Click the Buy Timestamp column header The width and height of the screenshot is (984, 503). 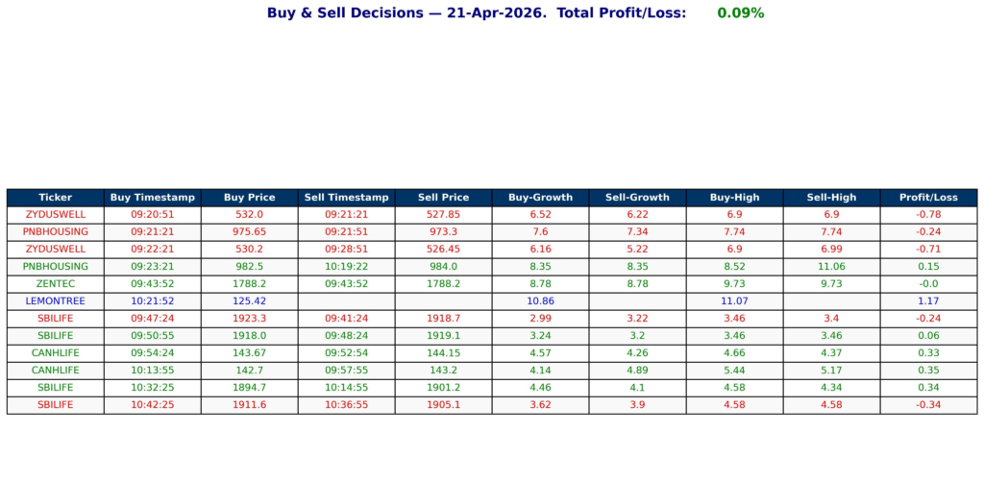pyautogui.click(x=153, y=198)
